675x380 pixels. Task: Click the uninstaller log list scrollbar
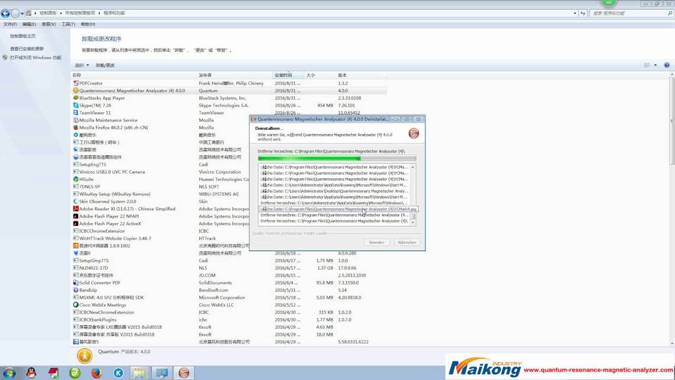[x=413, y=195]
